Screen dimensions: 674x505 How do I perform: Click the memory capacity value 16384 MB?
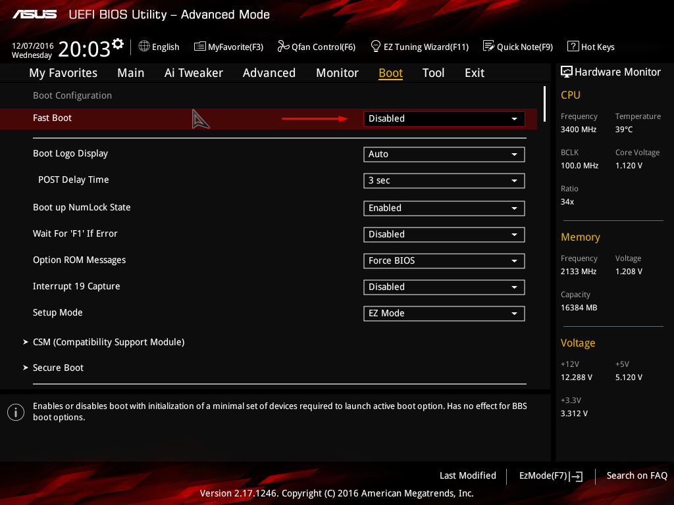579,308
